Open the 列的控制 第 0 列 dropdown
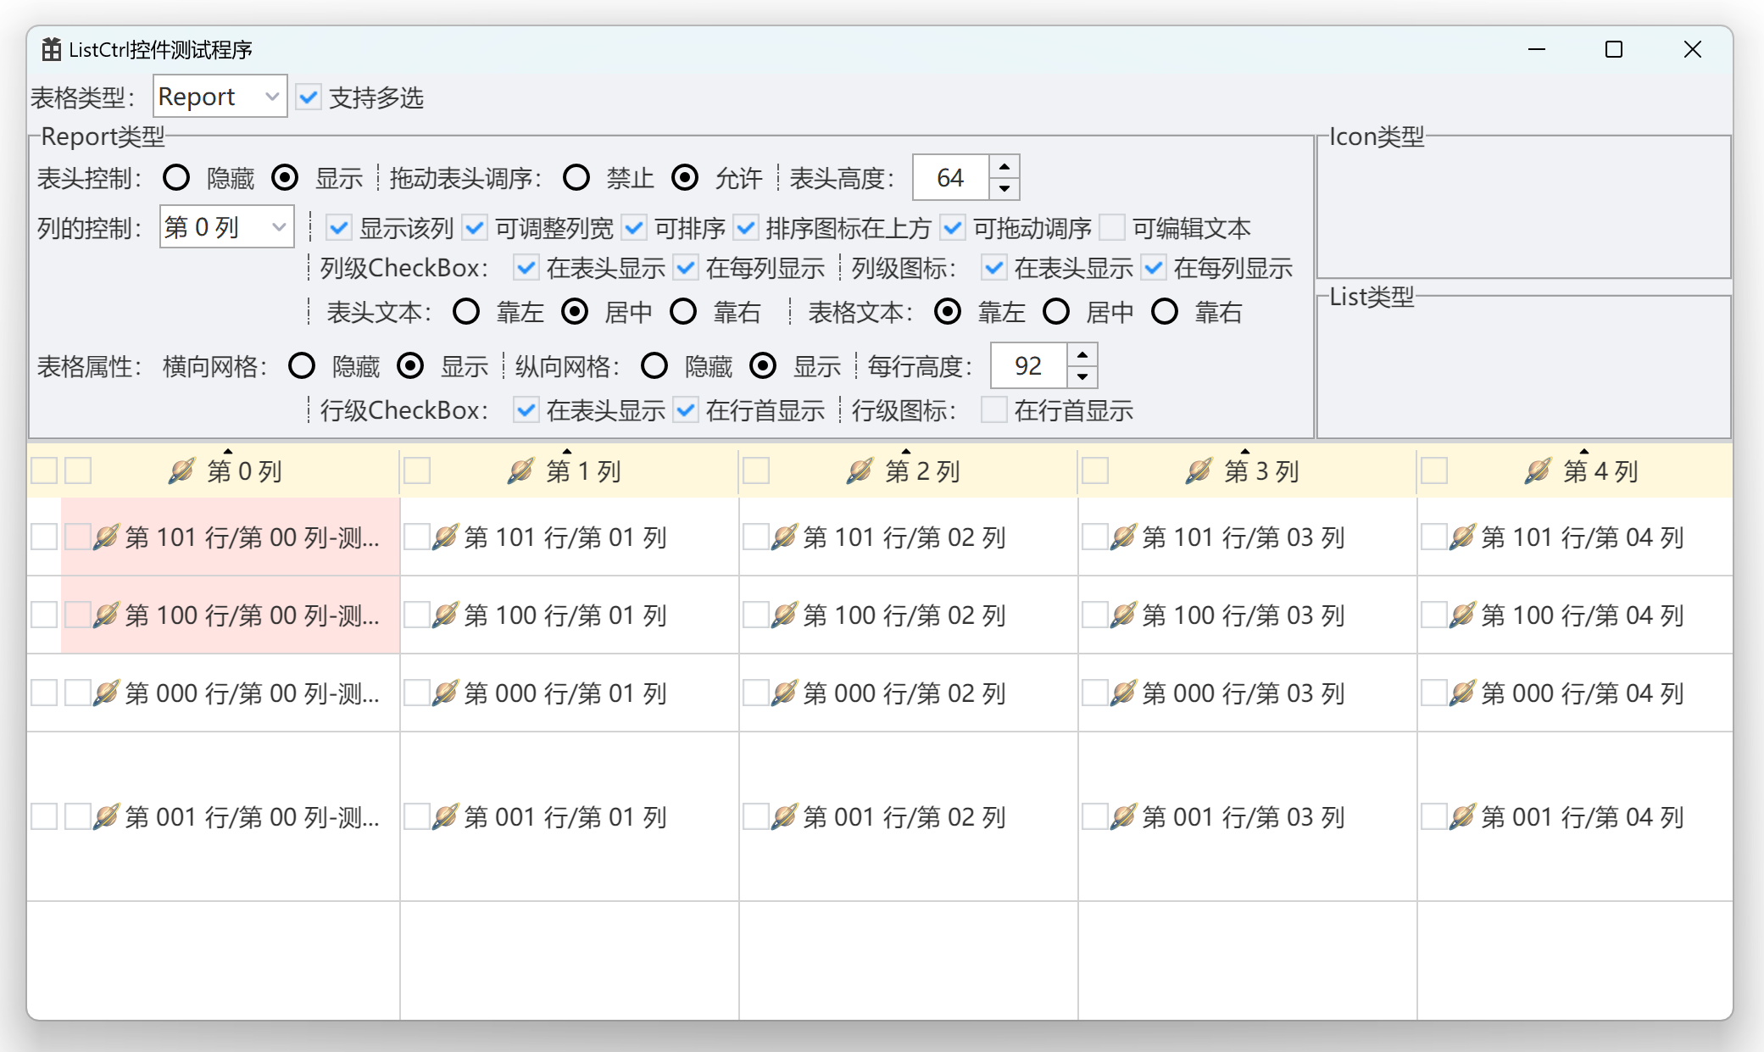Screen dimensions: 1764x1052 [x=226, y=227]
